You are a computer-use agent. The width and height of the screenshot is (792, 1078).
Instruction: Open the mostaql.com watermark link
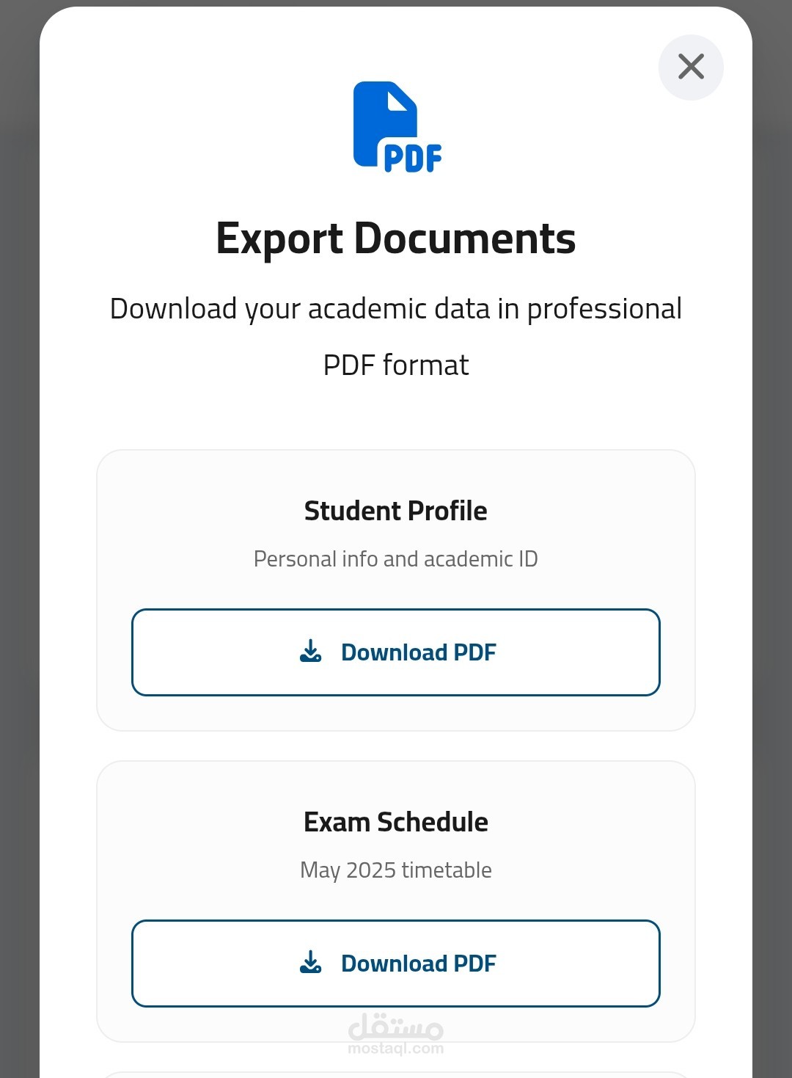[x=396, y=1049]
